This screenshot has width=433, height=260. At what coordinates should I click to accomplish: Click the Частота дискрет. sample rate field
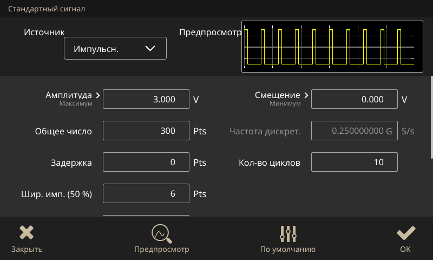coord(355,131)
